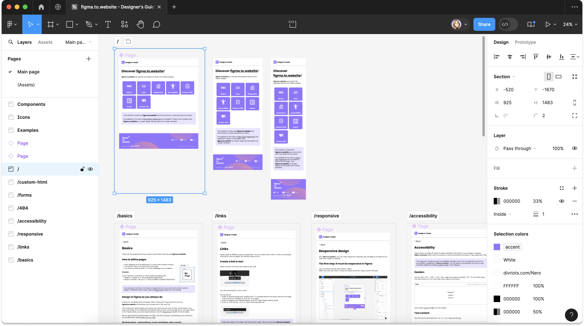Image resolution: width=584 pixels, height=326 pixels.
Task: Open the Section type dropdown
Action: coord(505,77)
